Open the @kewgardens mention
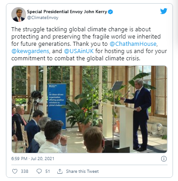Image resolution: width=178 pixels, height=181 pixels. 30,51
